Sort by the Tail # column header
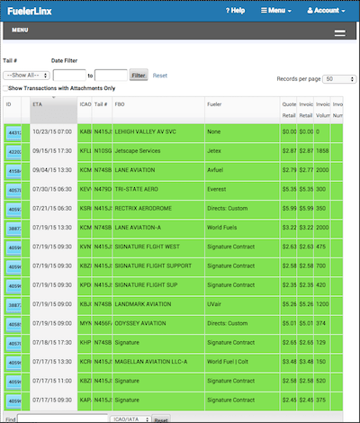The image size is (360, 423). click(102, 110)
